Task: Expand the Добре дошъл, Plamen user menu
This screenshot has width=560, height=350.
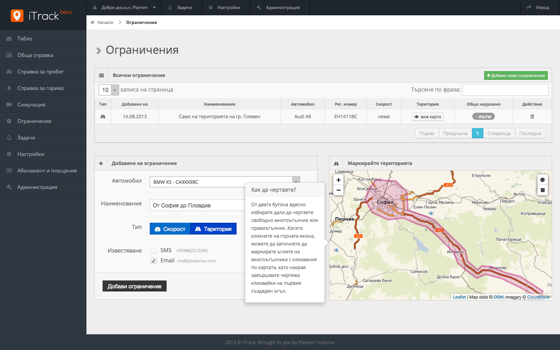Action: click(124, 7)
